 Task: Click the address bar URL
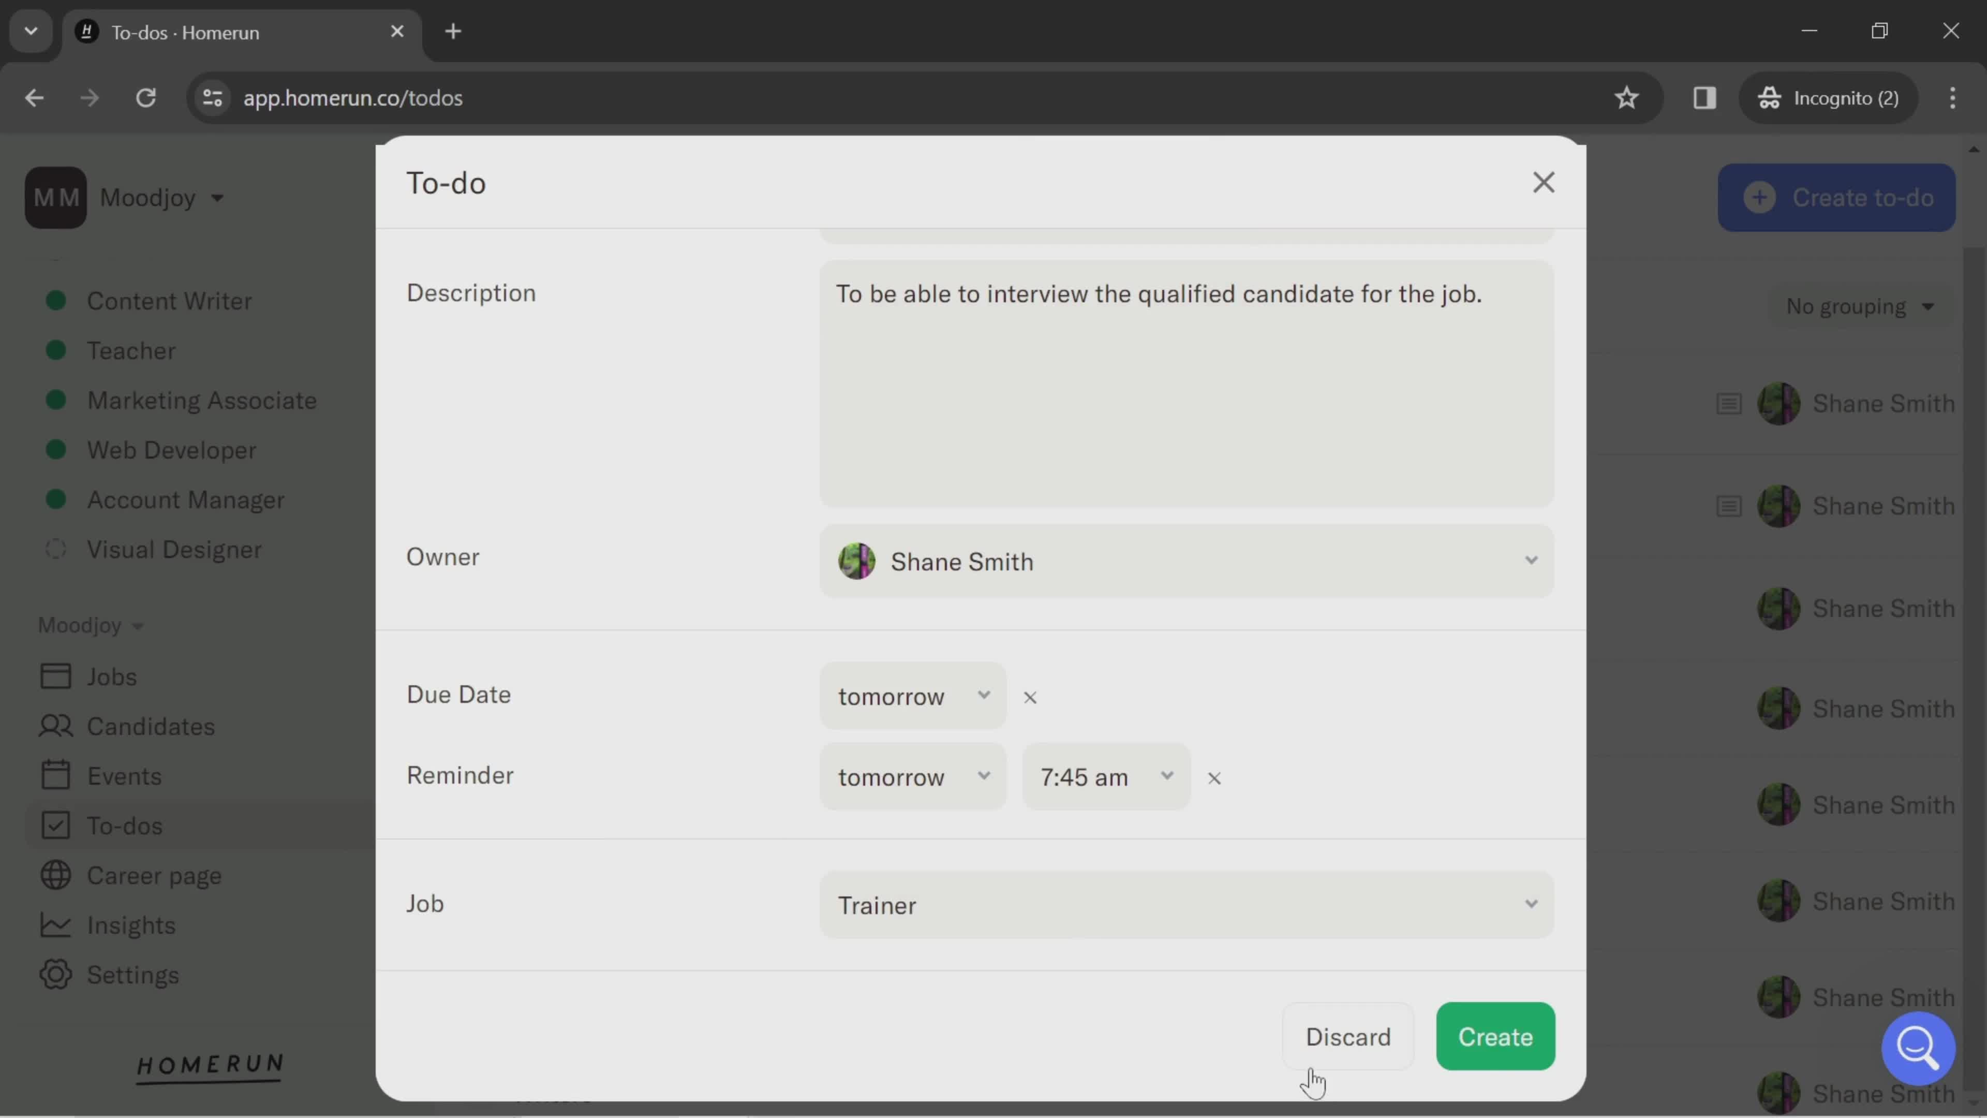coord(353,98)
